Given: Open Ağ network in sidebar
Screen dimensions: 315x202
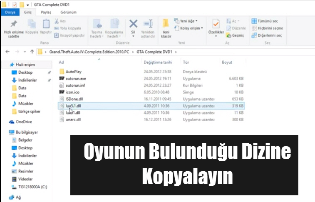Looking at the screenshot, I should tap(18, 197).
